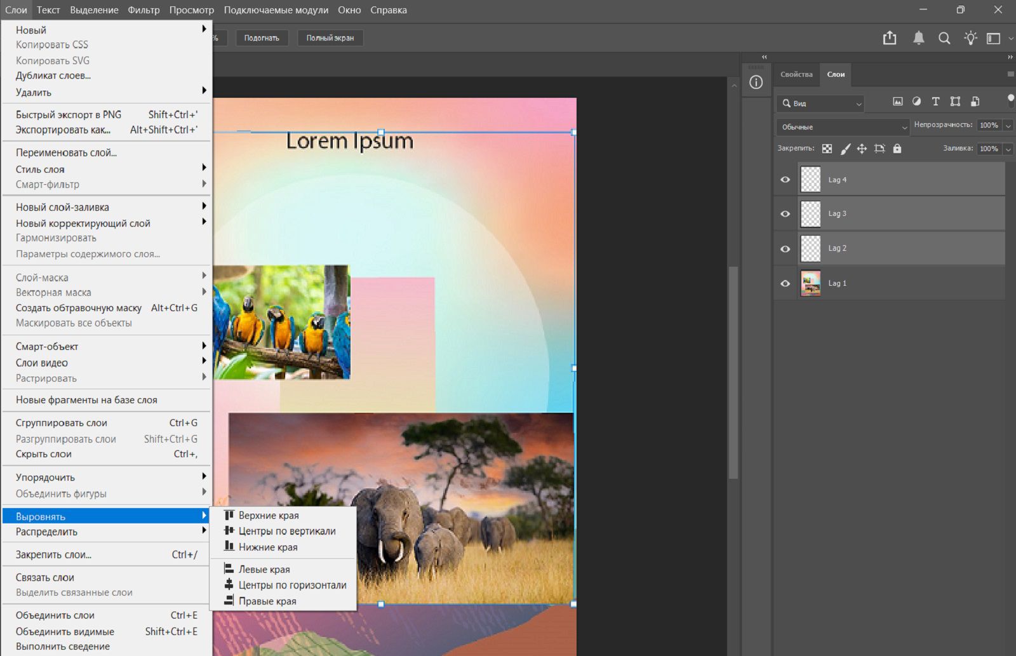Image resolution: width=1016 pixels, height=656 pixels.
Task: Click the 'Подогнать' button
Action: (262, 38)
